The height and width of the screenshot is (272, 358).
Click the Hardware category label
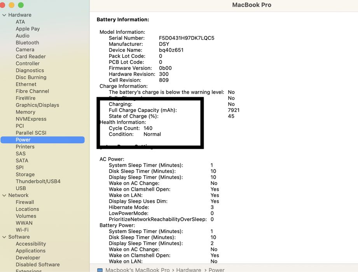coord(20,15)
